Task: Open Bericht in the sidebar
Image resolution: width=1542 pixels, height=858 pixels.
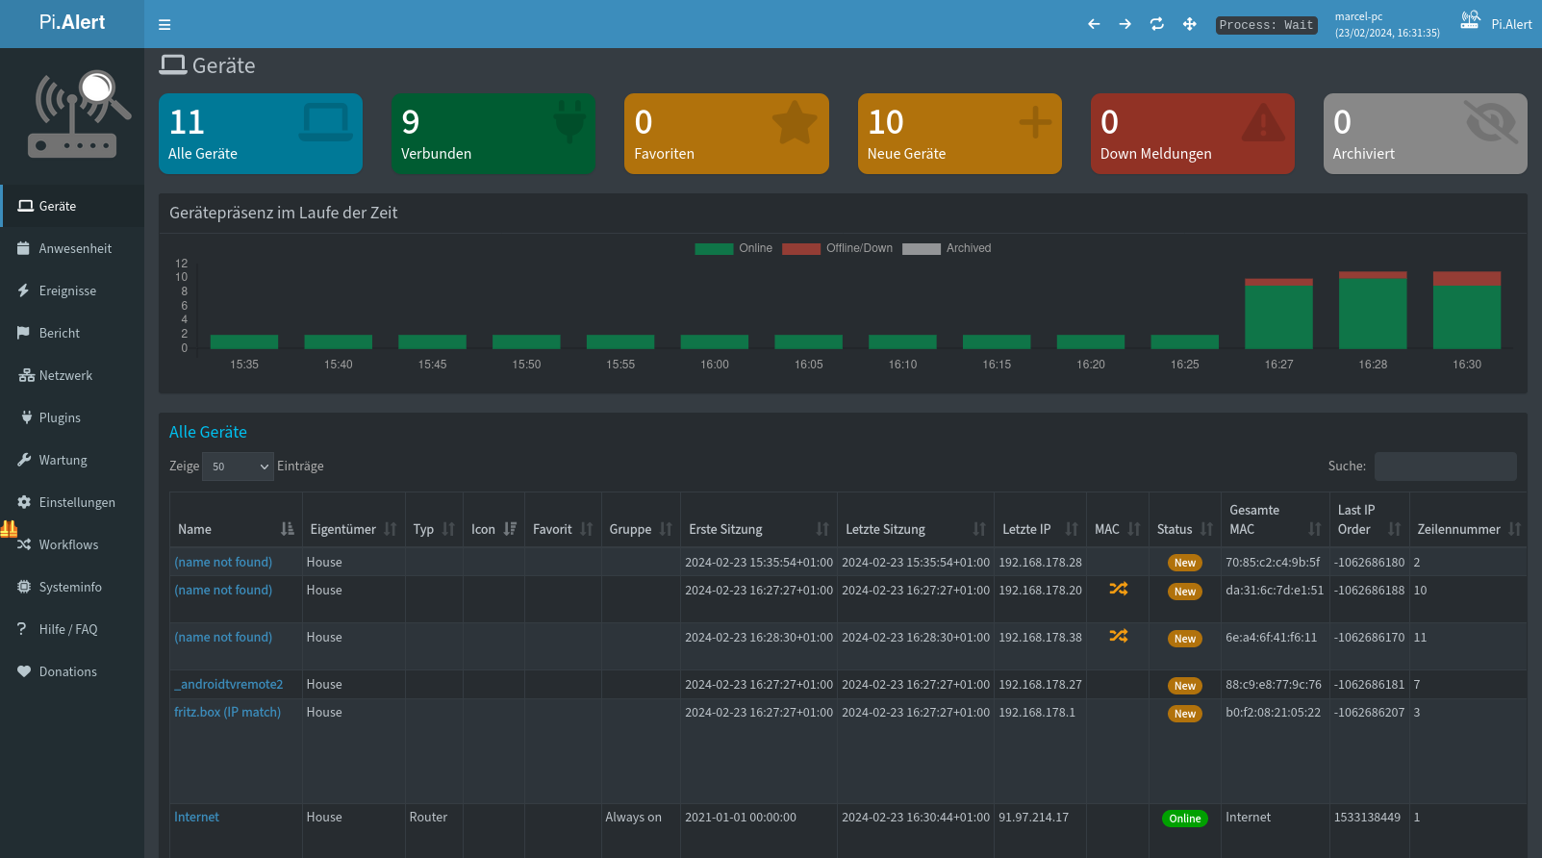Action: pos(72,333)
